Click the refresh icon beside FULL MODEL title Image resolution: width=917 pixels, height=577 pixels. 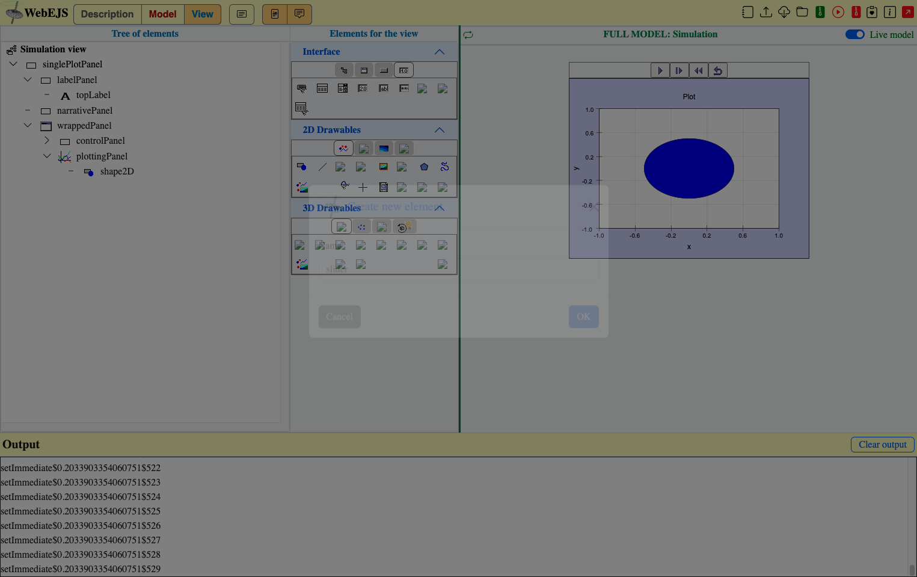[x=468, y=35]
